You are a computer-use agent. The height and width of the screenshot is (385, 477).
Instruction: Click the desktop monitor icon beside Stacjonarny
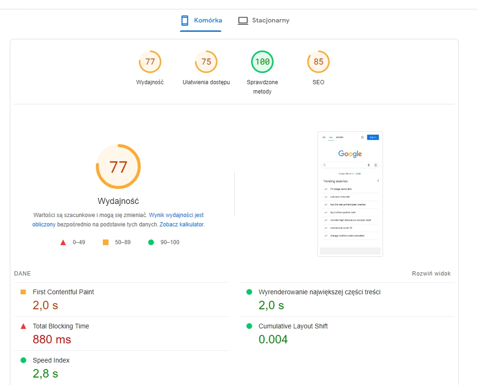point(242,21)
